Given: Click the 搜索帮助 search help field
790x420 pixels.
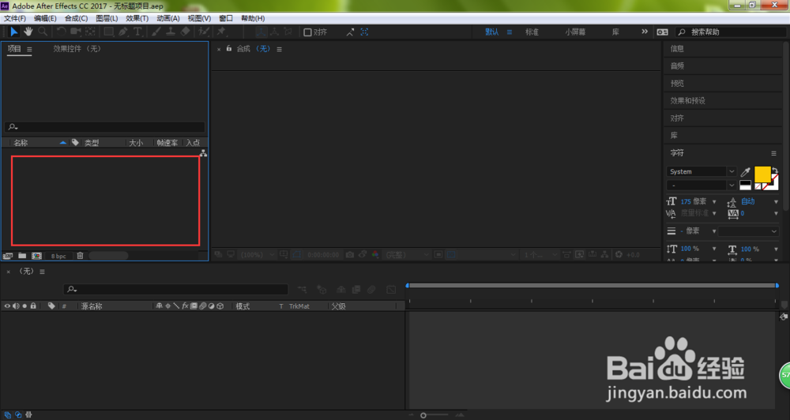Looking at the screenshot, I should 732,32.
